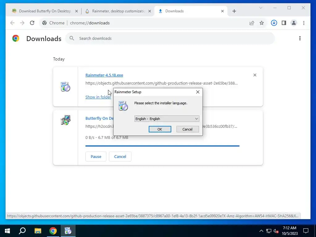Switch to Rainmeter desktop customization tab
The width and height of the screenshot is (316, 237).
point(118,11)
